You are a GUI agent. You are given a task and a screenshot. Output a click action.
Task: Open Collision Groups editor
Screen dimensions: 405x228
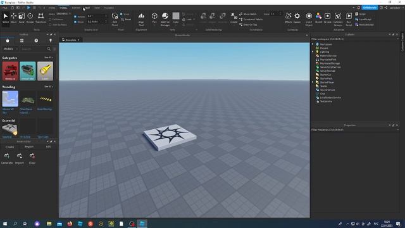pyautogui.click(x=338, y=19)
